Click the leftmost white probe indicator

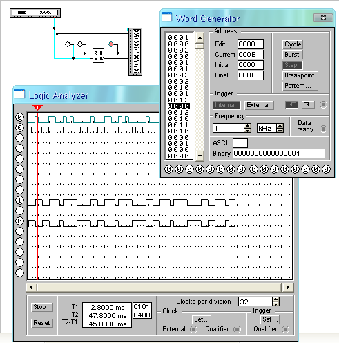coord(68,44)
